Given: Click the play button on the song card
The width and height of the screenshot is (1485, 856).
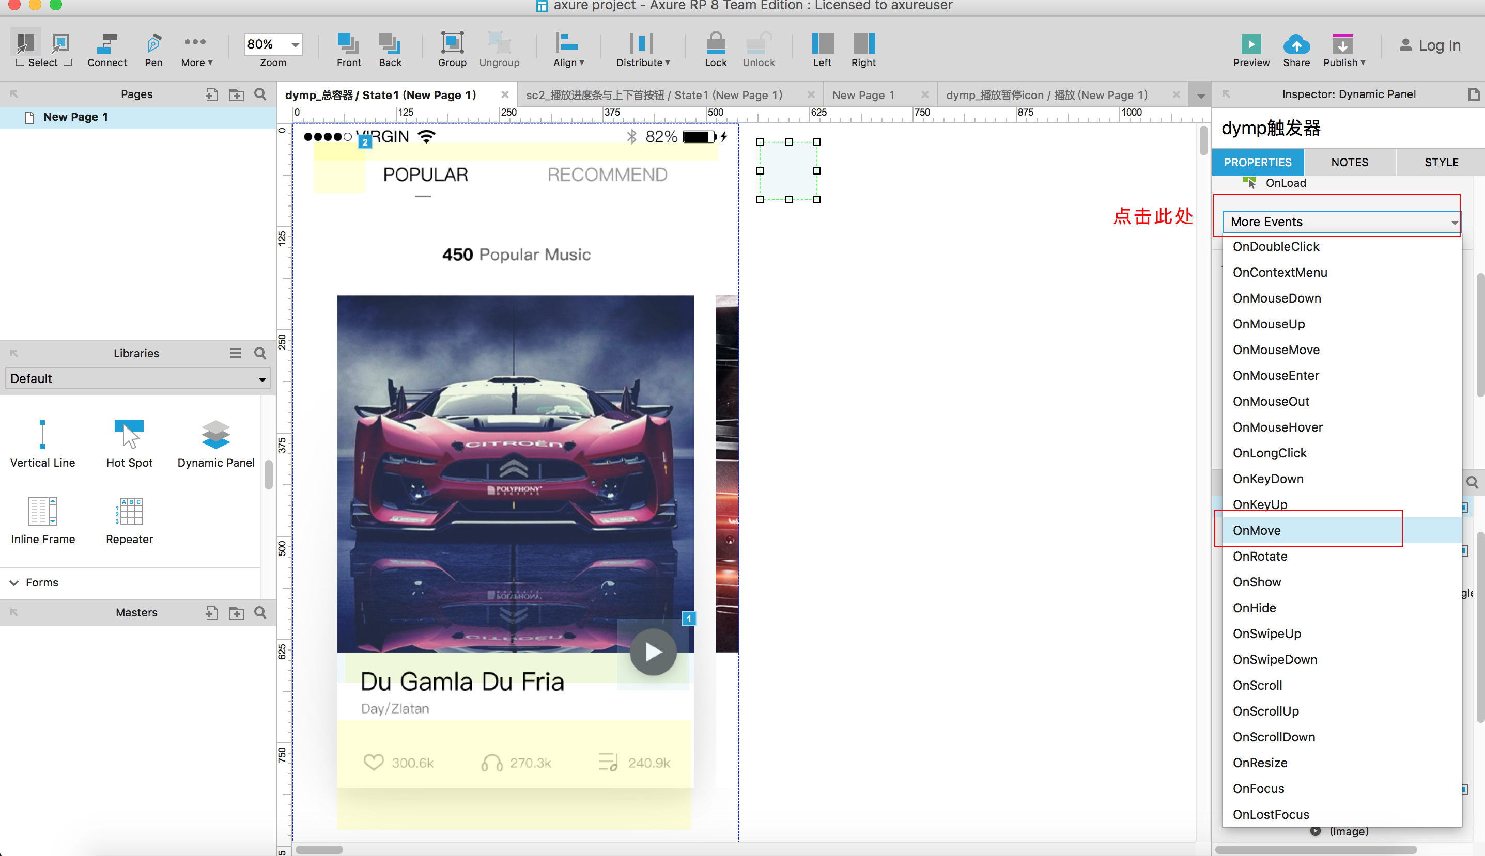Looking at the screenshot, I should (653, 652).
